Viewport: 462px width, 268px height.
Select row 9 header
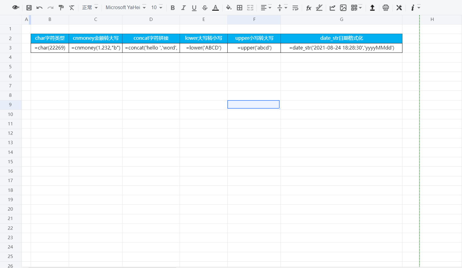(10, 105)
